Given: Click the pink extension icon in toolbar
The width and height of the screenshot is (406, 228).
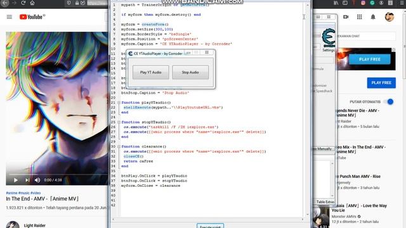Looking at the screenshot, I should [363, 3].
